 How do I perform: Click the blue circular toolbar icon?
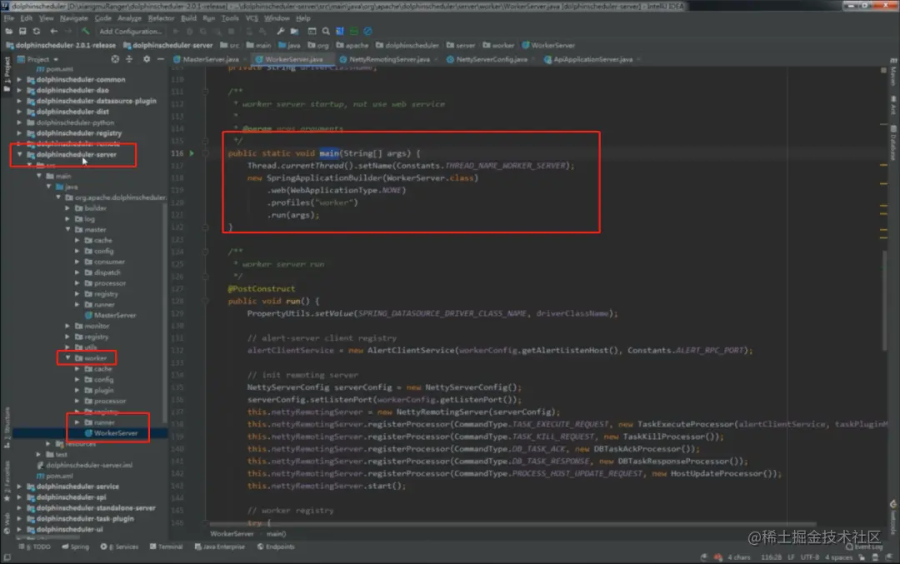tap(368, 31)
